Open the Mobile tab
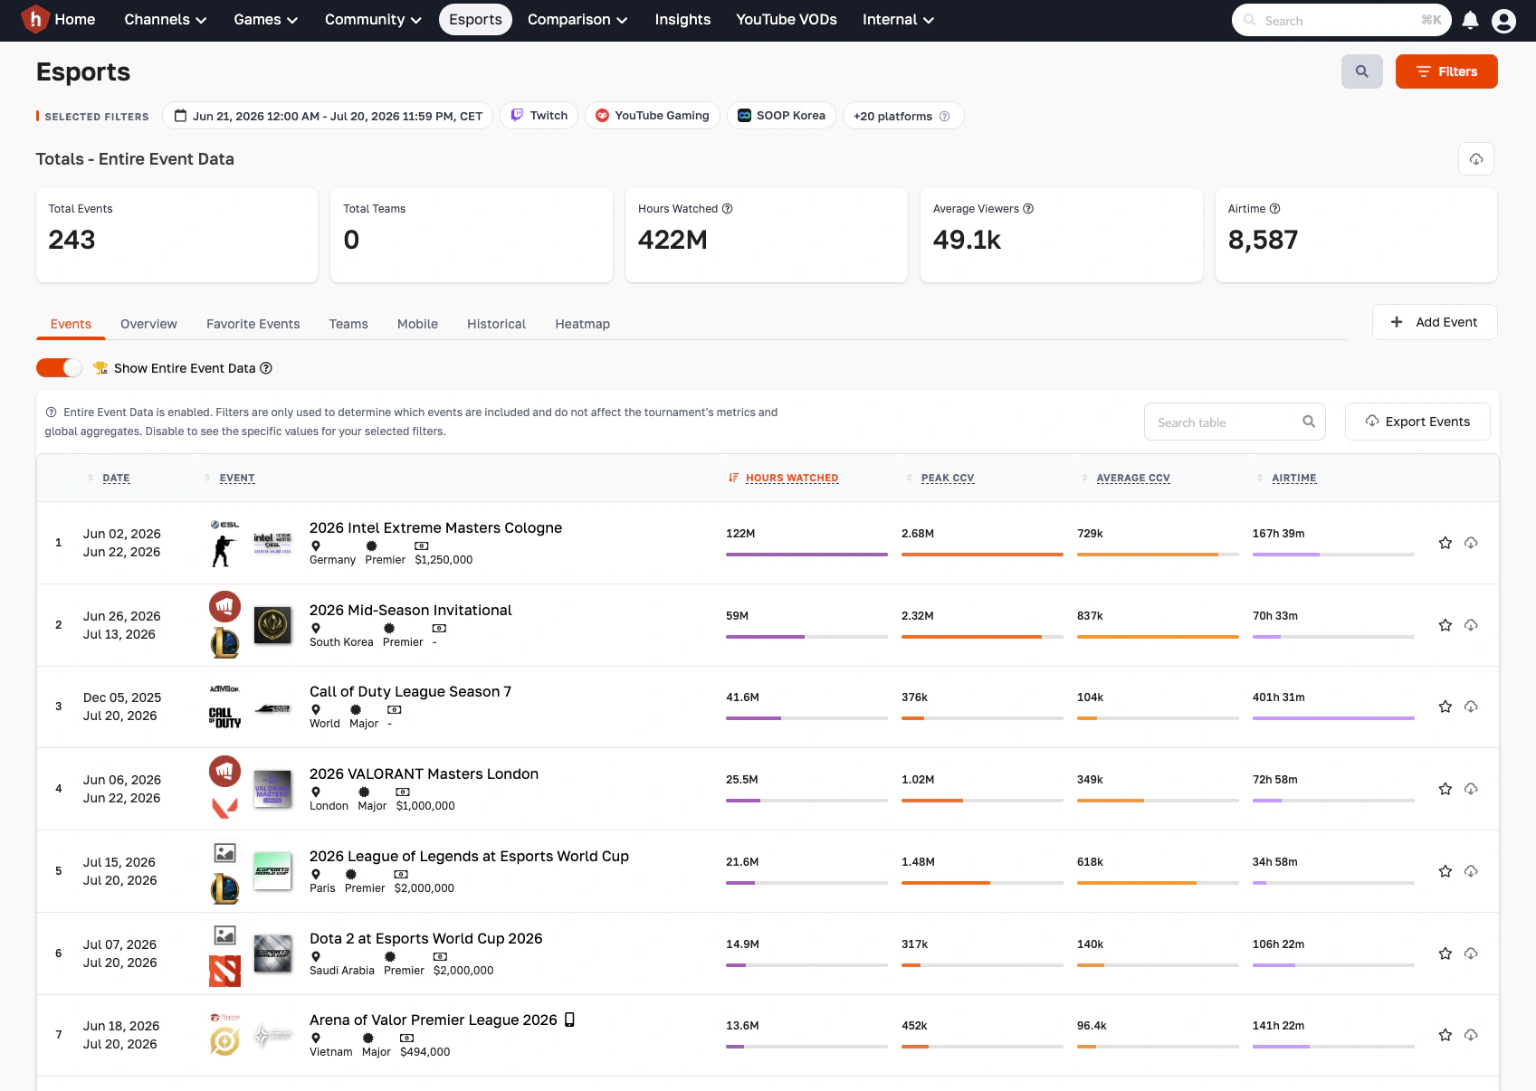Image resolution: width=1536 pixels, height=1091 pixels. (x=417, y=324)
